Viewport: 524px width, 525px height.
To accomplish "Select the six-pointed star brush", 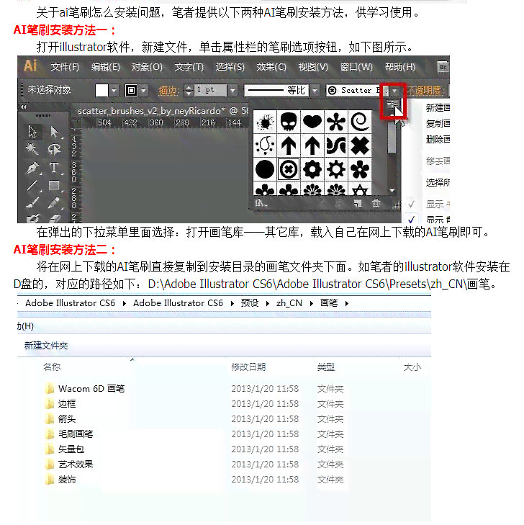I will click(x=360, y=190).
